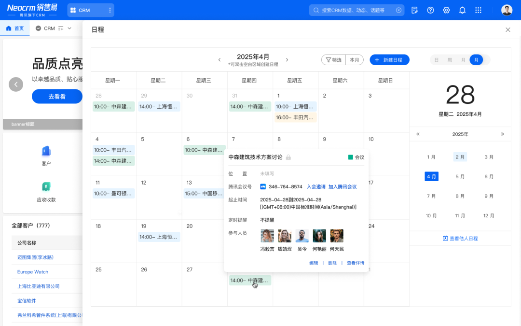The width and height of the screenshot is (521, 326).
Task: Select 6月 in the month picker
Action: 489,177
